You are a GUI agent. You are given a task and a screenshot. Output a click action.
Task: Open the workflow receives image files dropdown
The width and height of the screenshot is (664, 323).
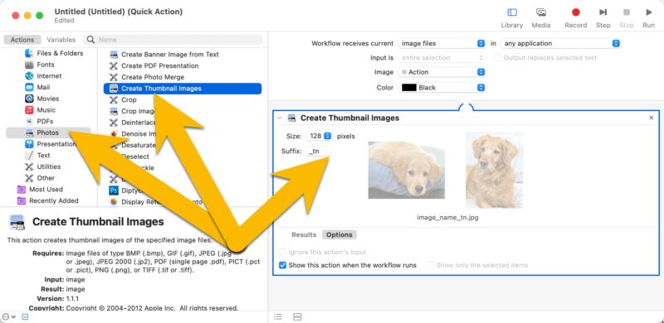442,44
